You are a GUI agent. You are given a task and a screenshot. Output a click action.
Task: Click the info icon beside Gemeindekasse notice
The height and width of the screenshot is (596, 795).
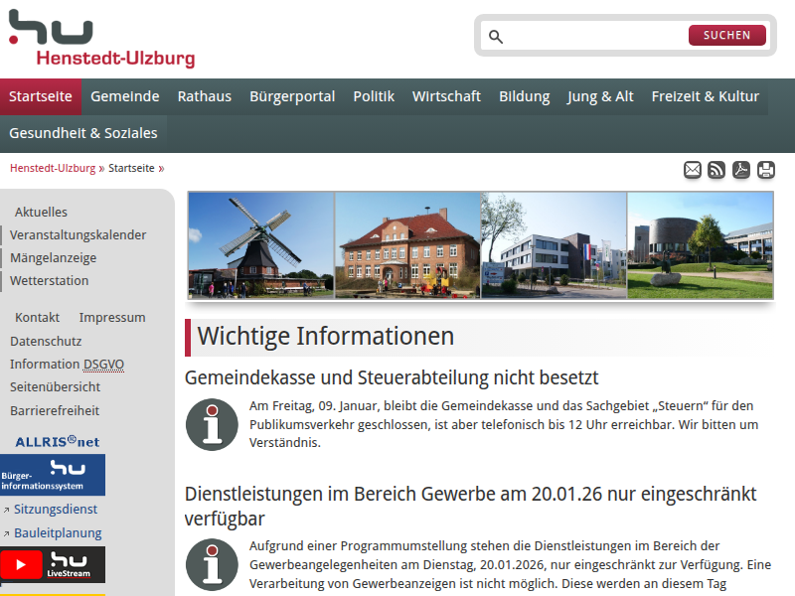point(212,424)
